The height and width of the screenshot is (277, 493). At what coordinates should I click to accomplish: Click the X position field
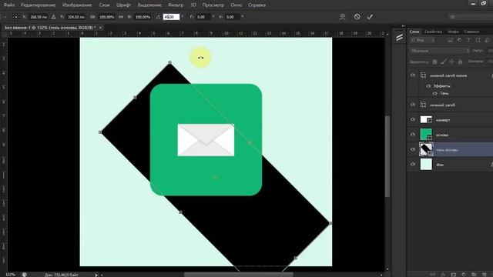(39, 17)
